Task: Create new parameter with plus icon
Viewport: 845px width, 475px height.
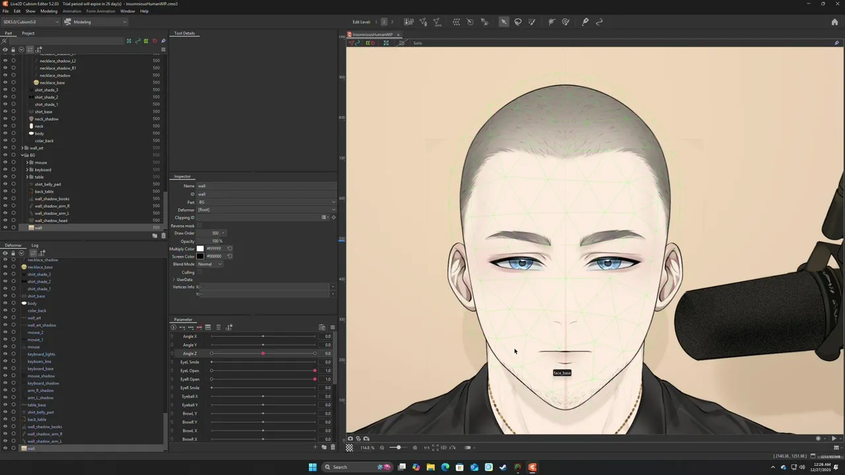Action: coord(315,447)
